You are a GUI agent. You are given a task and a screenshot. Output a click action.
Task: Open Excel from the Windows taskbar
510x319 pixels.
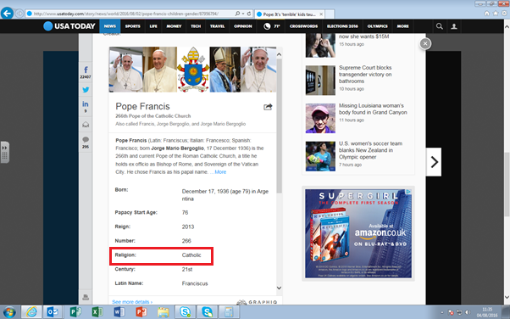(97, 312)
